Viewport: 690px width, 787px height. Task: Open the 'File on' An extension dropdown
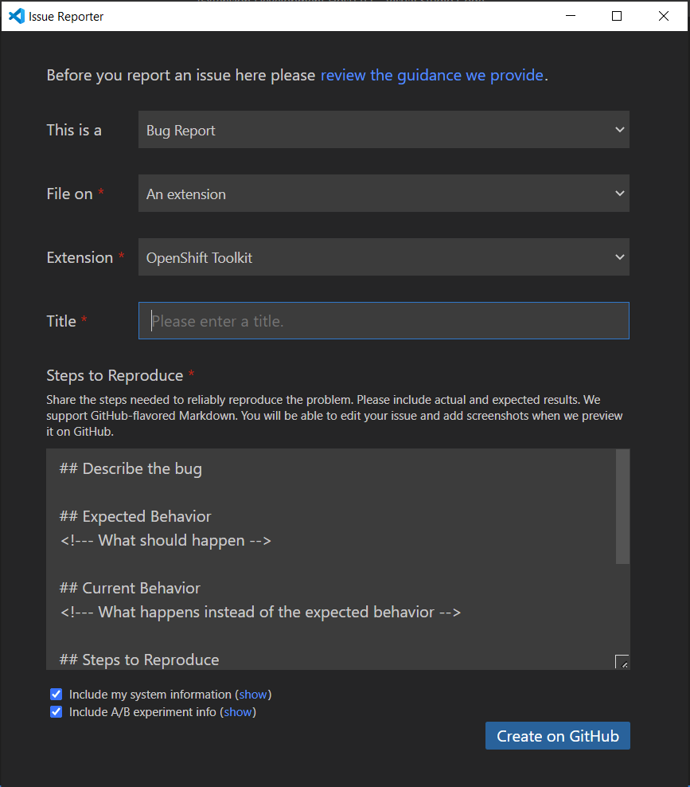pos(384,194)
